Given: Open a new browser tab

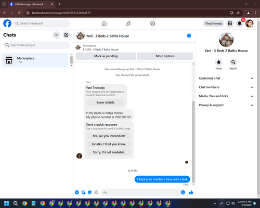Looking at the screenshot, I should pos(59,4).
